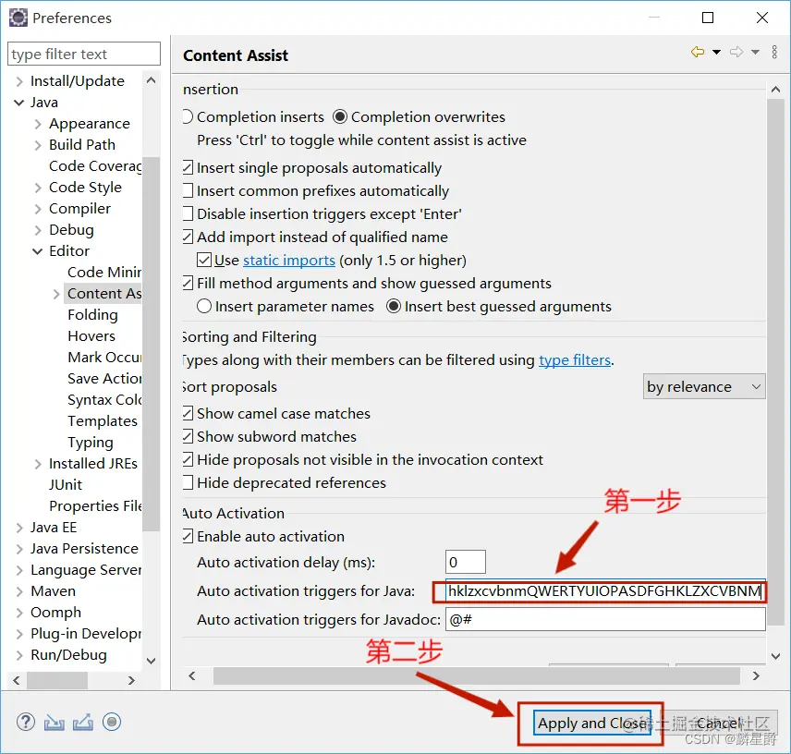The image size is (791, 754).
Task: Toggle Hide proposals not visible checkbox
Action: tap(188, 459)
